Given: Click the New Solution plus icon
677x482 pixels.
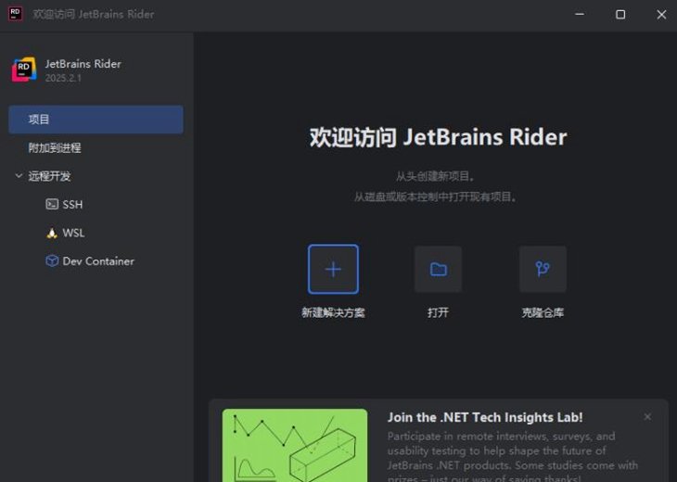Looking at the screenshot, I should (333, 269).
